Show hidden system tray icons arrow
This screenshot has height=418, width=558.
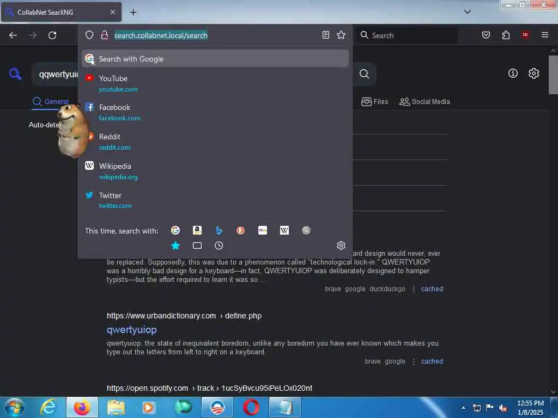(x=463, y=408)
